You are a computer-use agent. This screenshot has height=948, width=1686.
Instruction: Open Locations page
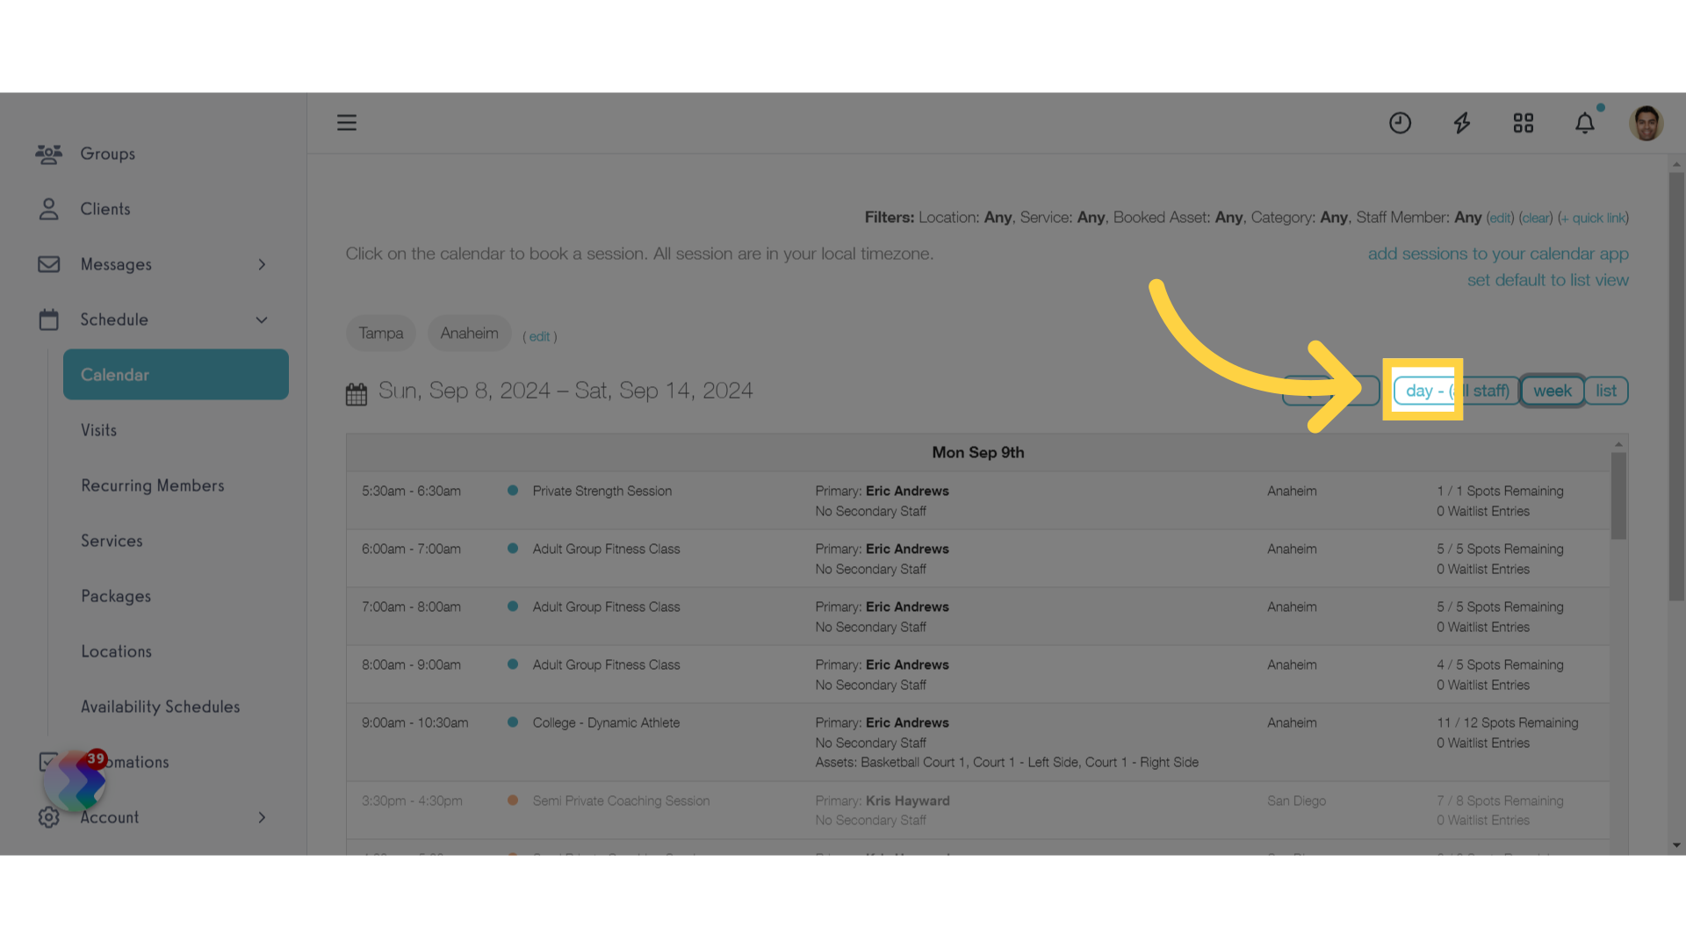[x=116, y=651]
